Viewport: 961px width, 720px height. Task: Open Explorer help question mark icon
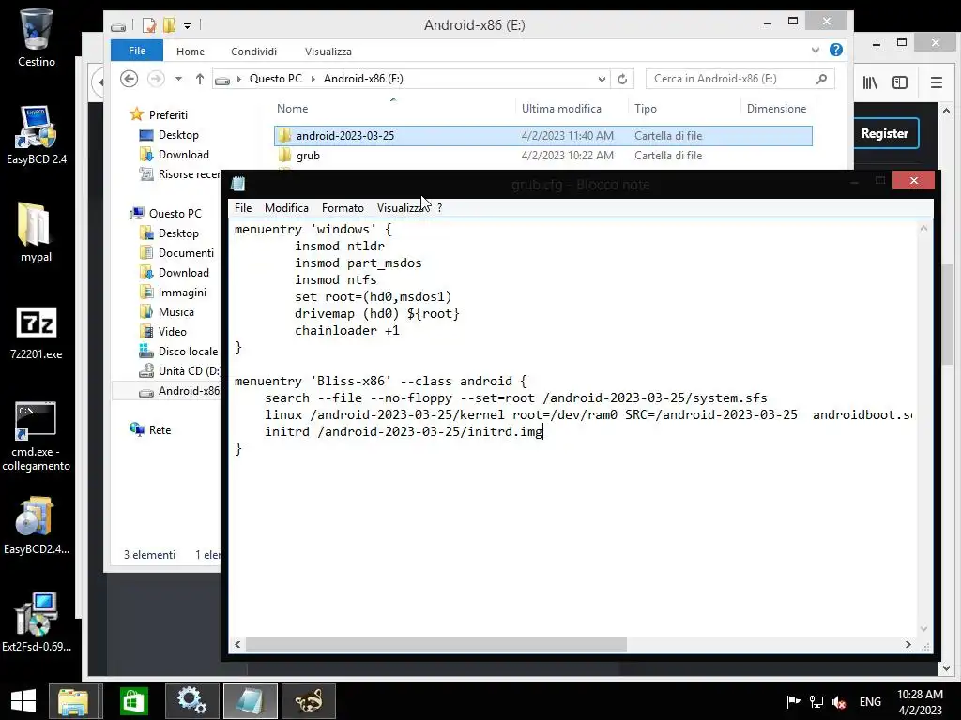click(x=836, y=51)
